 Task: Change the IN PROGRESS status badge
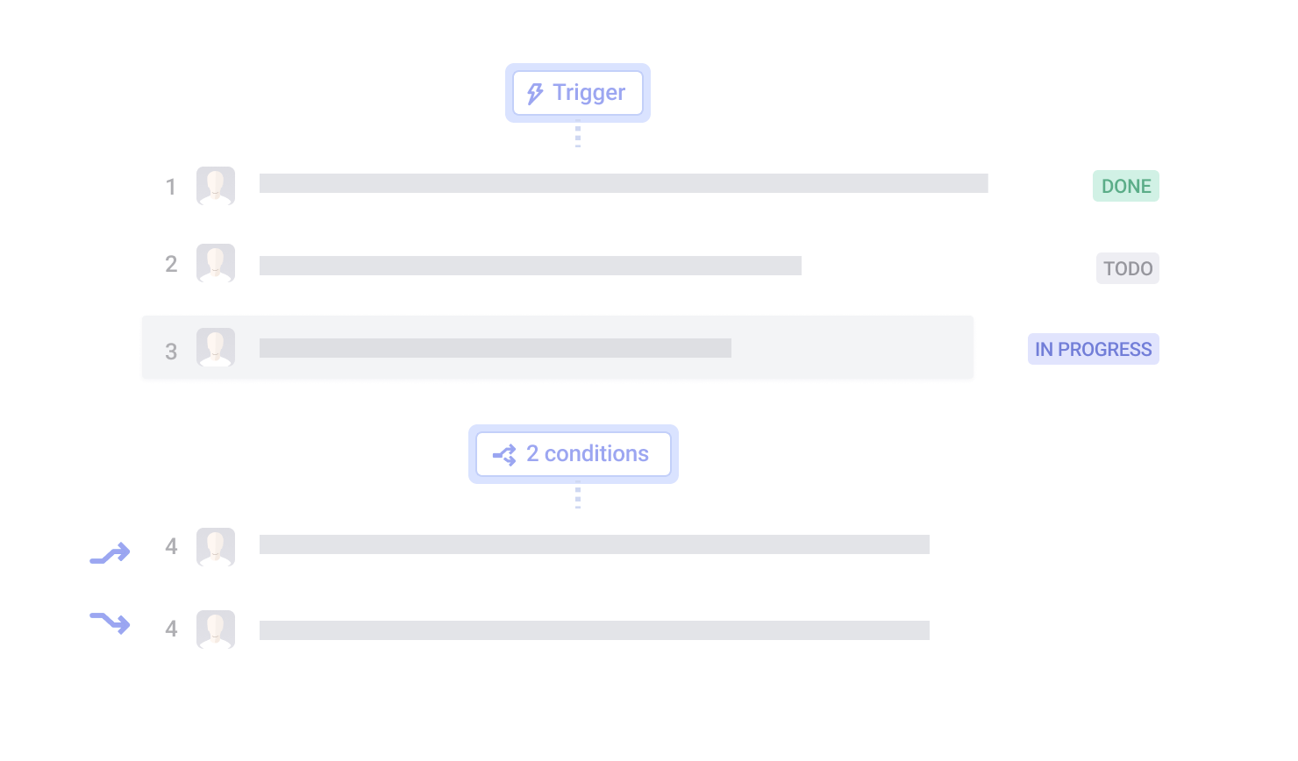pos(1094,349)
